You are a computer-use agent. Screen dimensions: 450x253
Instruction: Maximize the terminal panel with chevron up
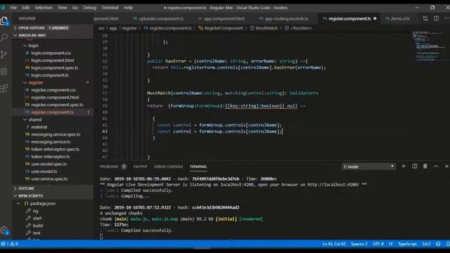(436, 167)
